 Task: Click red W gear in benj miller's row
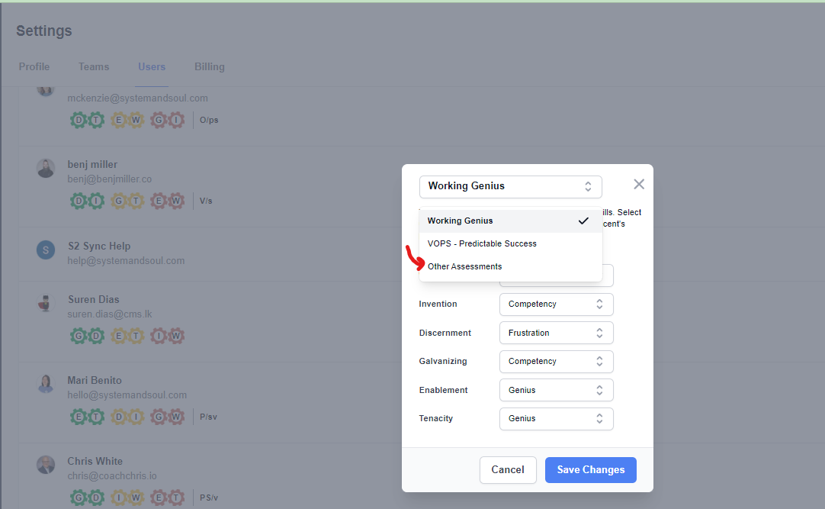(x=175, y=201)
